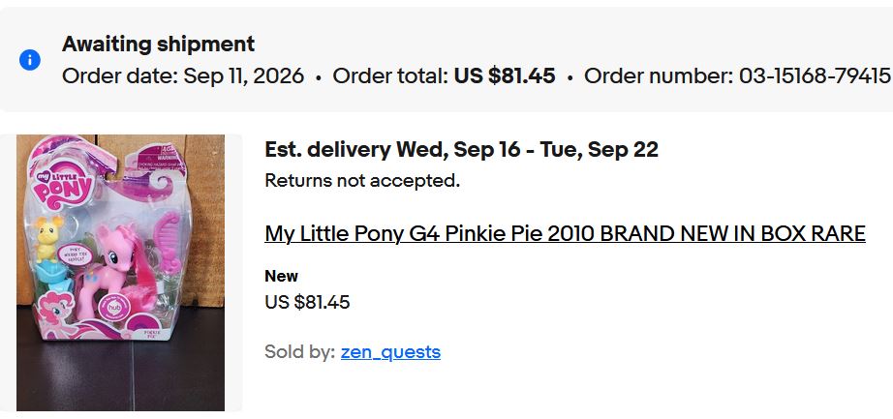
Task: Click the hub logo sticker on the package
Action: pyautogui.click(x=112, y=309)
